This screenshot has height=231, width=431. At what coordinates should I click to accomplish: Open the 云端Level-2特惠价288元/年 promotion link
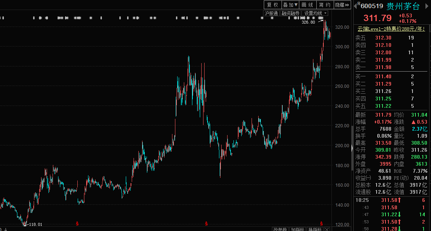[x=391, y=29]
